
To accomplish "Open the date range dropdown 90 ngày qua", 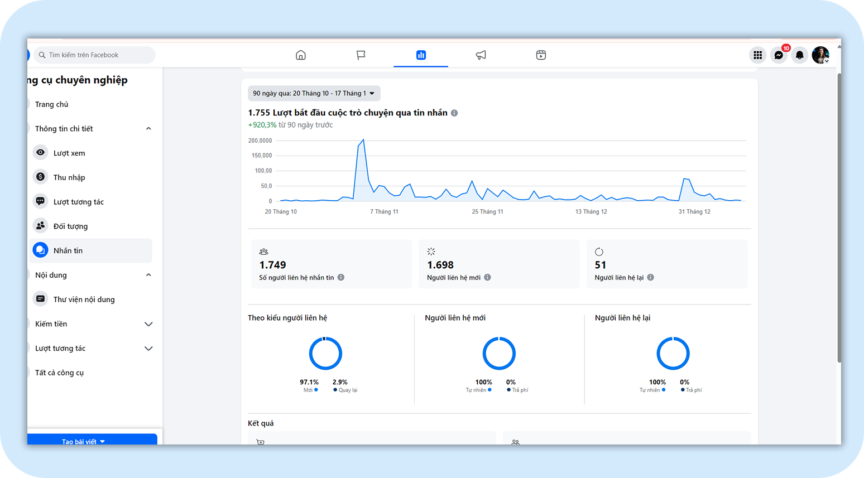I will pos(314,93).
